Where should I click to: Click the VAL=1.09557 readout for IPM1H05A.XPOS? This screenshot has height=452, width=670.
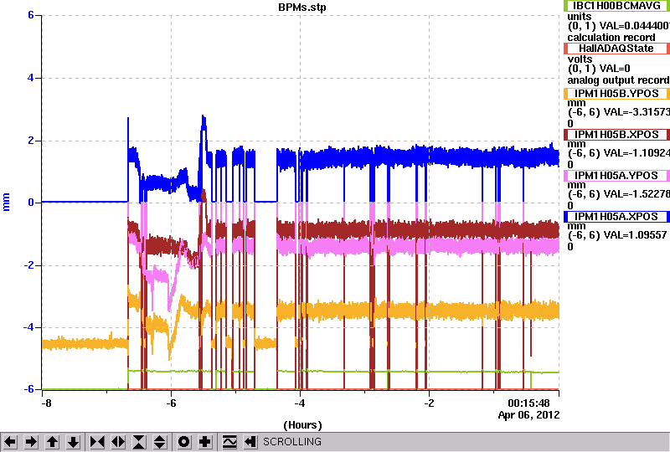634,235
